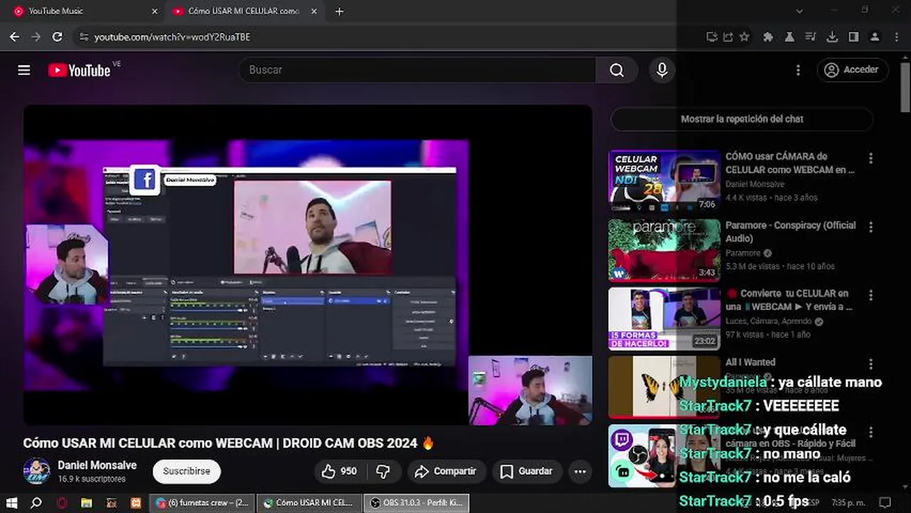Open options for All I Wanted video
The image size is (911, 513).
pos(870,364)
